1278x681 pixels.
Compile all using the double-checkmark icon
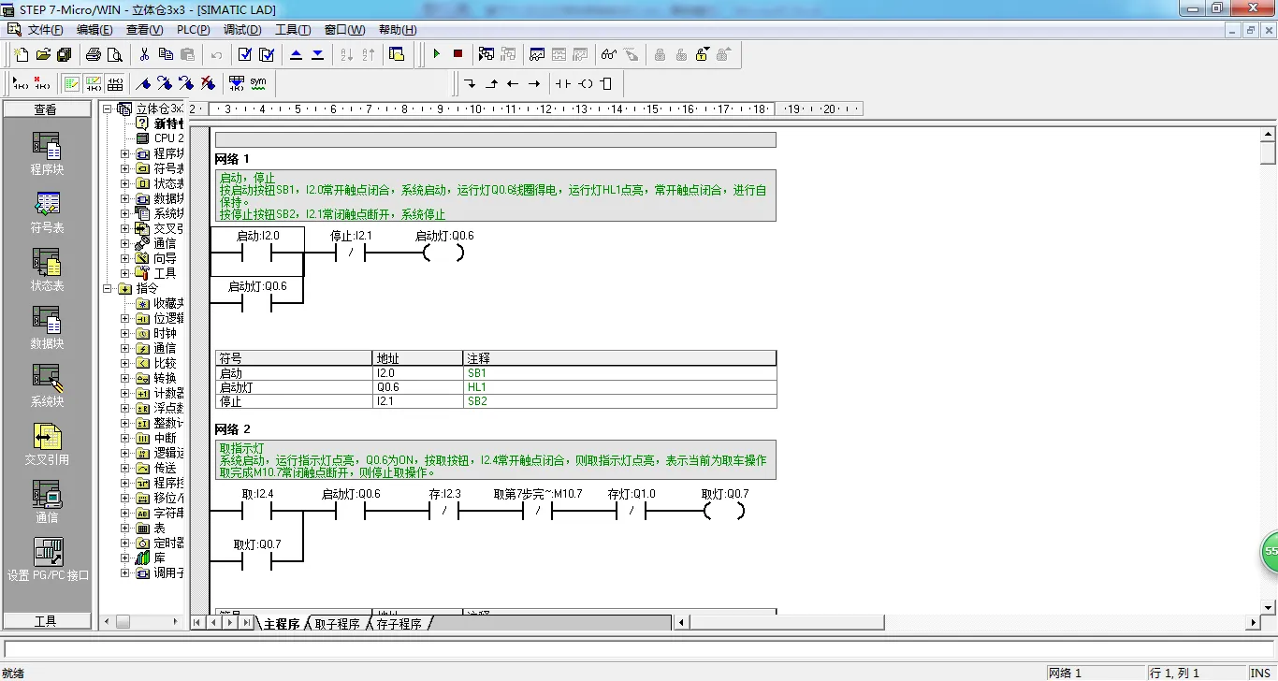(x=267, y=54)
